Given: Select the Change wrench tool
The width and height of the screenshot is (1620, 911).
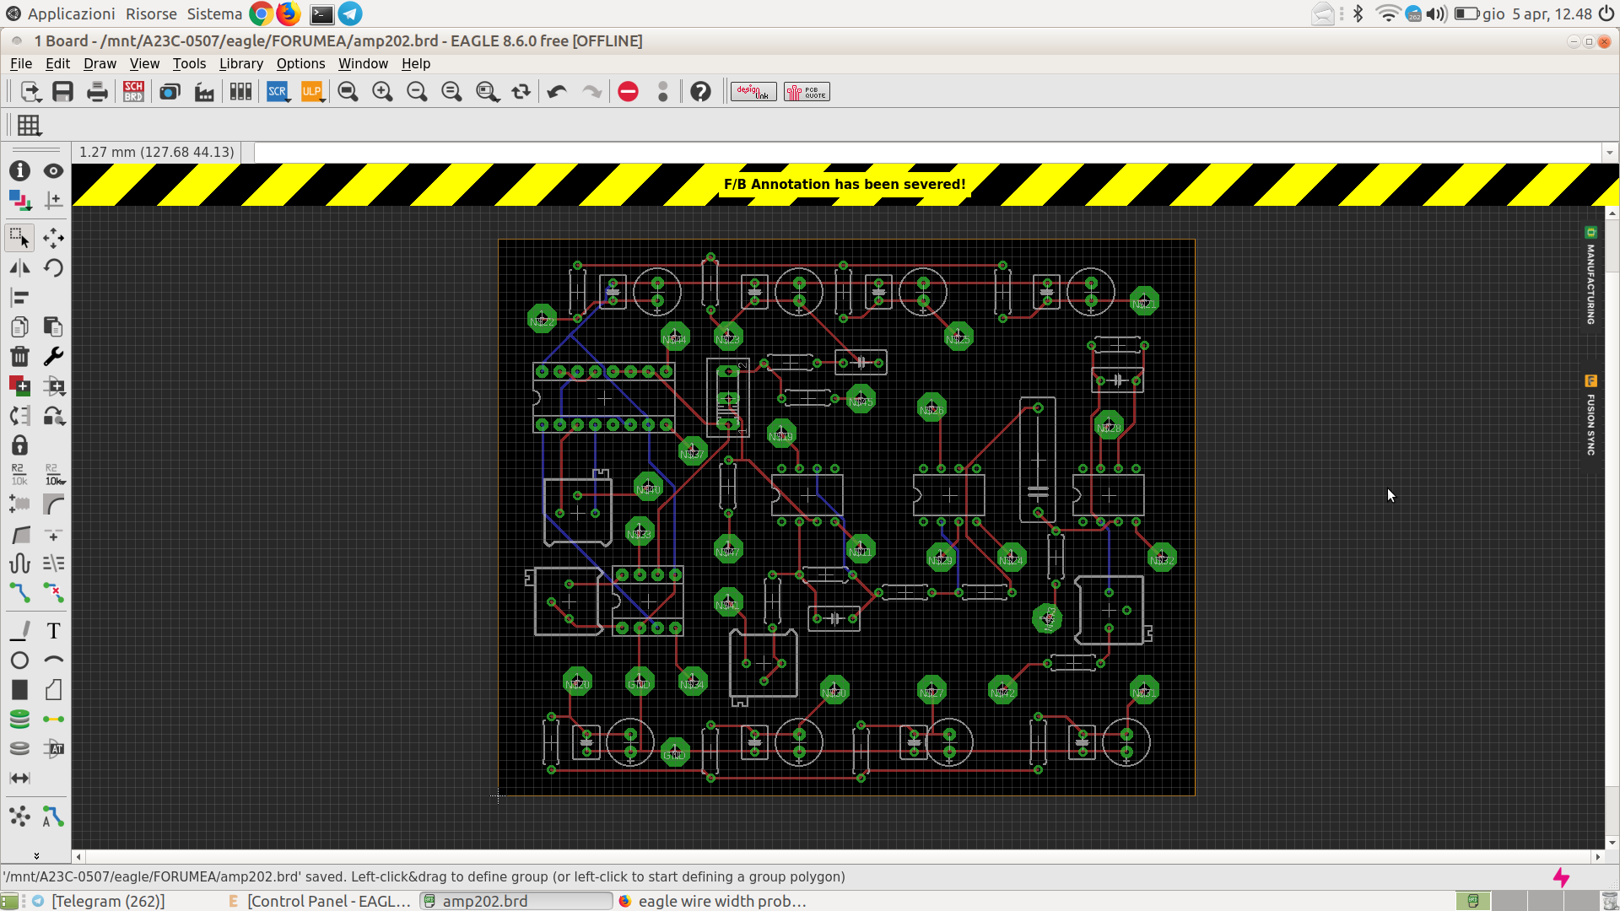Looking at the screenshot, I should [53, 357].
